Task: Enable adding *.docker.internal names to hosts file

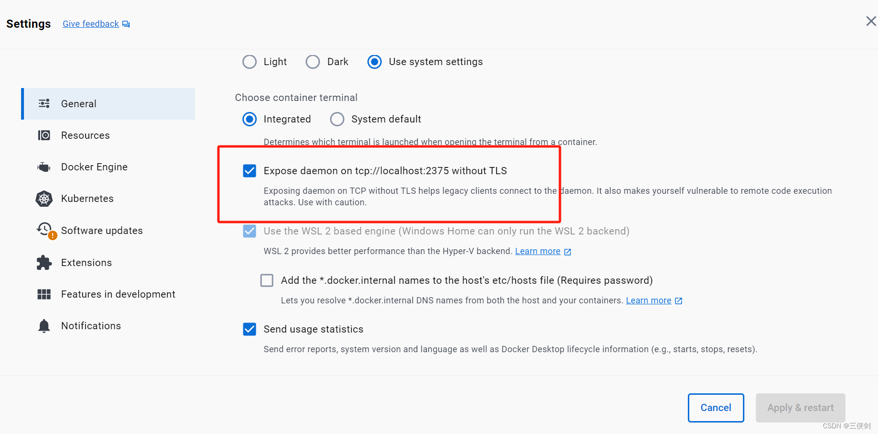Action: pyautogui.click(x=267, y=280)
